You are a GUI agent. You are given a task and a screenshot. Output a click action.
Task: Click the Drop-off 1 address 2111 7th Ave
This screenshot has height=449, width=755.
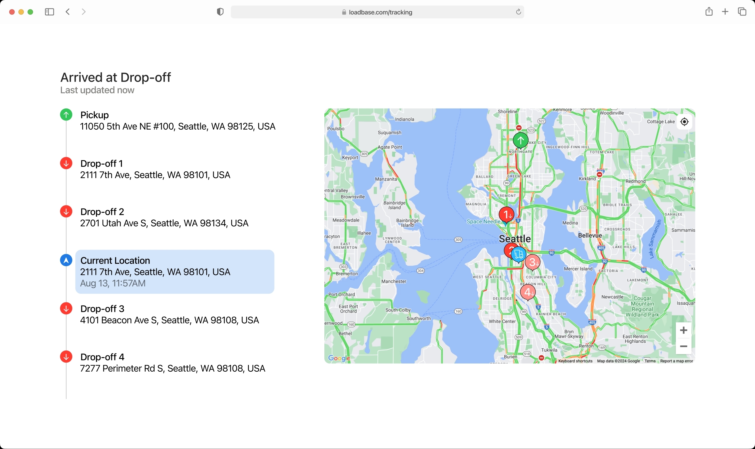(x=155, y=175)
